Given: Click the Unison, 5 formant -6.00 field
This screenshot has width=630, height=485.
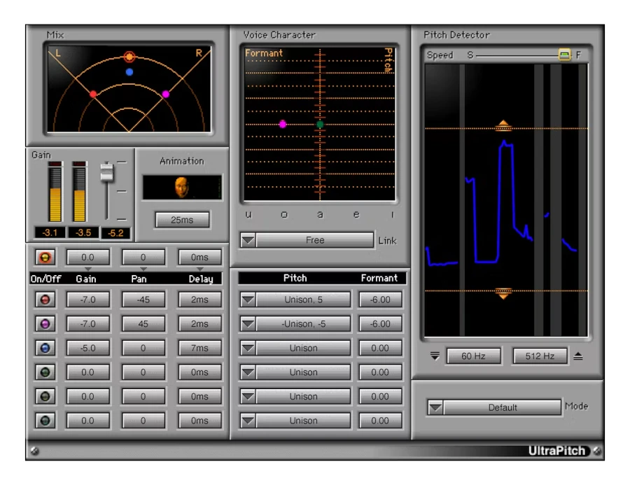Looking at the screenshot, I should pos(380,300).
